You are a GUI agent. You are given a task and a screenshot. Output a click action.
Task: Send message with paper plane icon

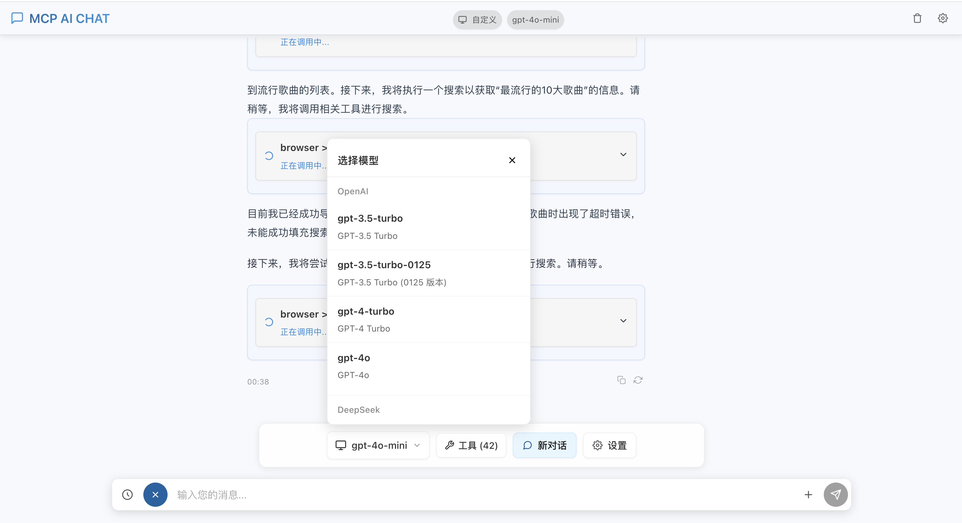click(x=836, y=495)
